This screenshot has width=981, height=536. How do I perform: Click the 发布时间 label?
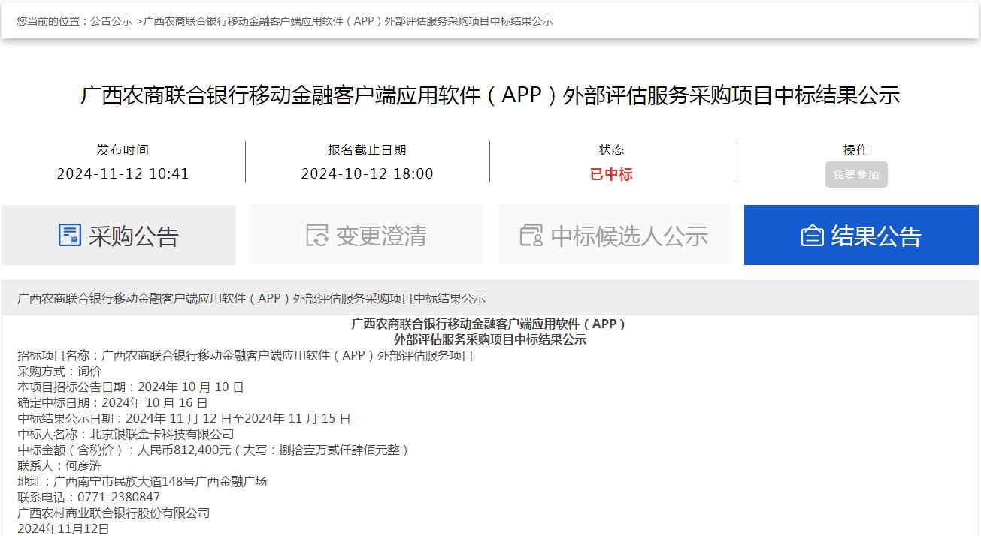123,150
